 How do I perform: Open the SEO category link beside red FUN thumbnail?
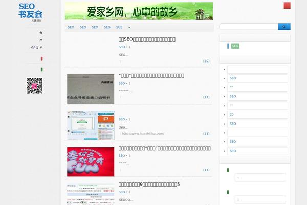122,156
